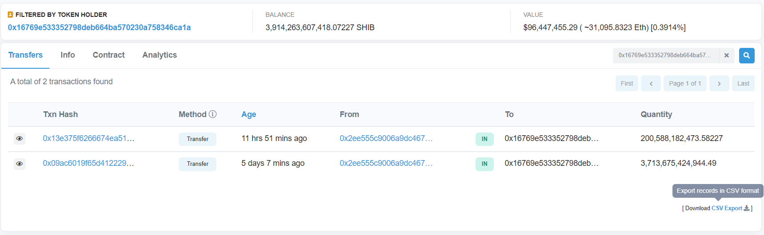Open the Transfers tab
This screenshot has height=235, width=764.
pyautogui.click(x=25, y=55)
